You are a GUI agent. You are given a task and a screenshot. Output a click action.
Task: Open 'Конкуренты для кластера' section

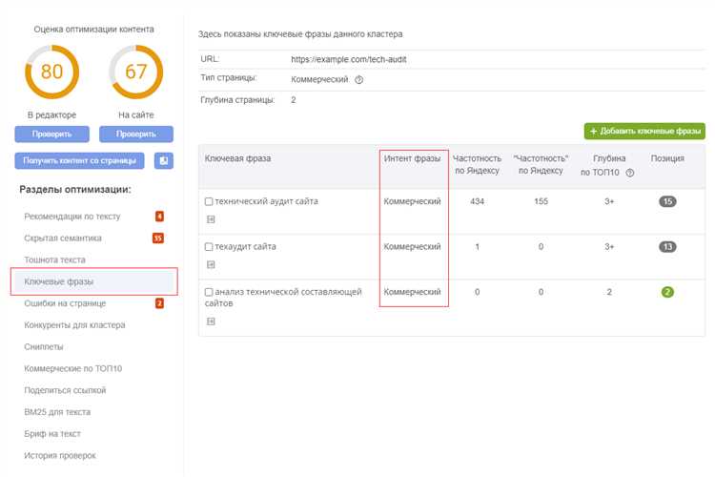pyautogui.click(x=74, y=325)
